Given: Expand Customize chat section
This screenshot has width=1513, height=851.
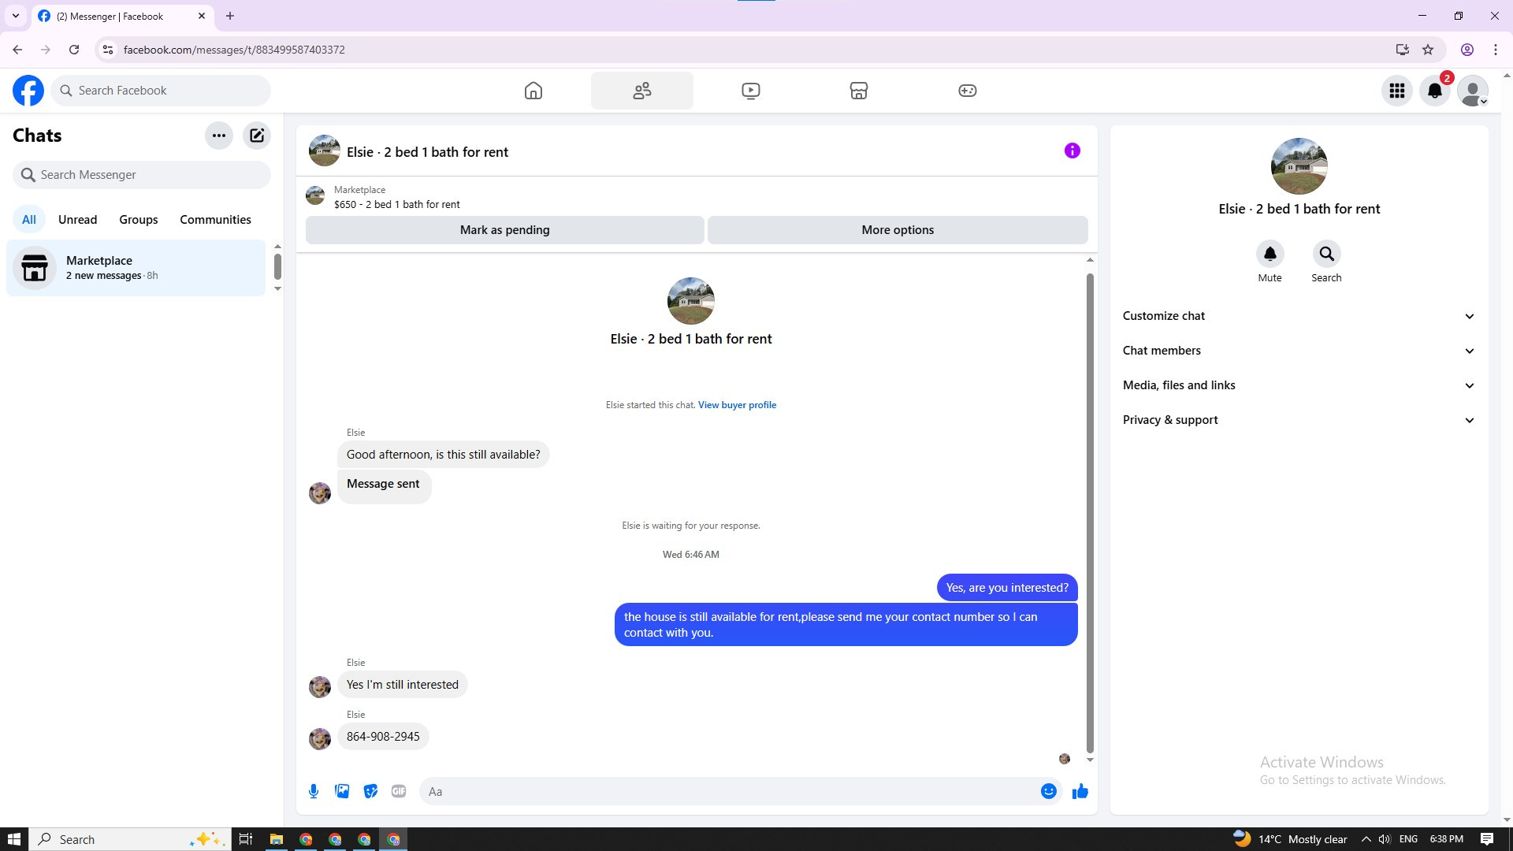Looking at the screenshot, I should pos(1299,316).
